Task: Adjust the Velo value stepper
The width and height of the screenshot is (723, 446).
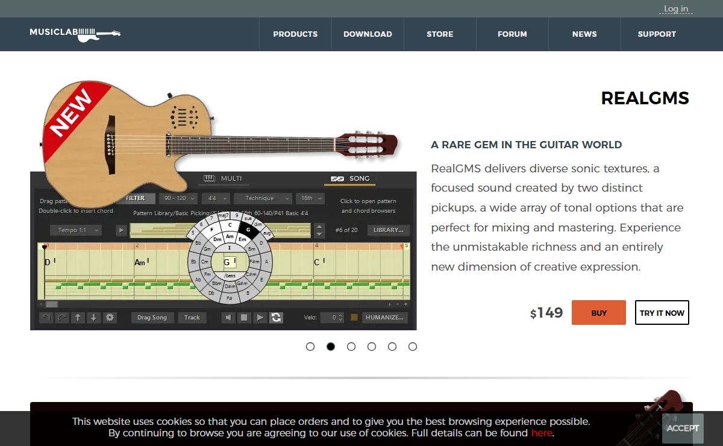Action: [x=341, y=318]
